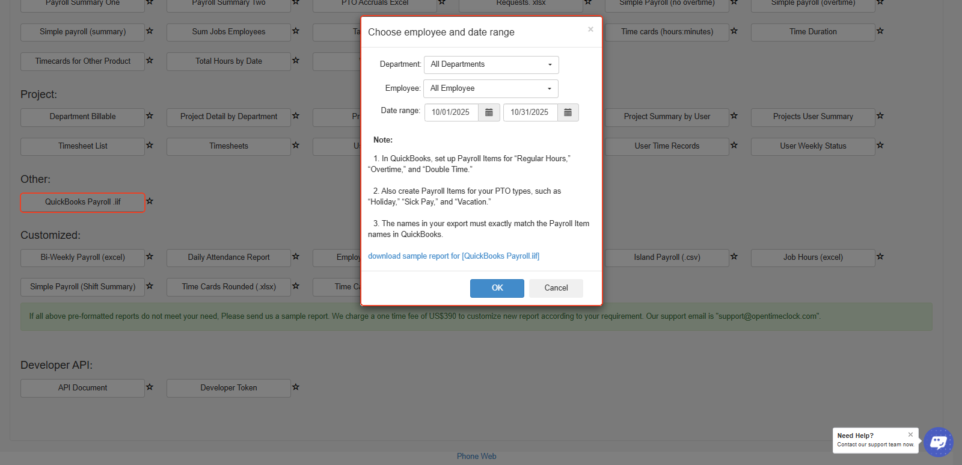This screenshot has height=465, width=962.
Task: Toggle the favorite star for QuickBooks Payroll .iif
Action: (x=150, y=202)
